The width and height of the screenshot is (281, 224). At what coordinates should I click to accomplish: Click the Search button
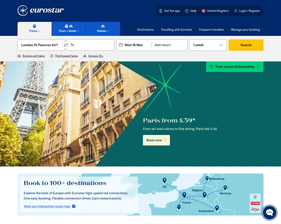[246, 45]
